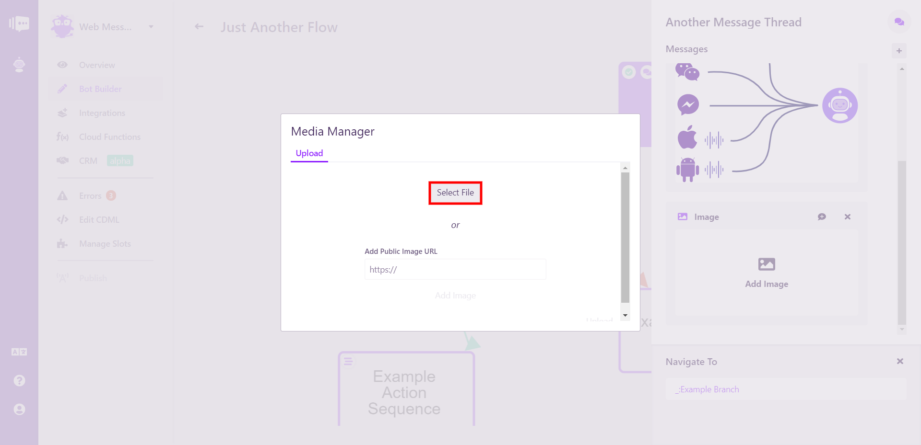Click the Just Another Flow title
This screenshot has height=445, width=921.
279,27
